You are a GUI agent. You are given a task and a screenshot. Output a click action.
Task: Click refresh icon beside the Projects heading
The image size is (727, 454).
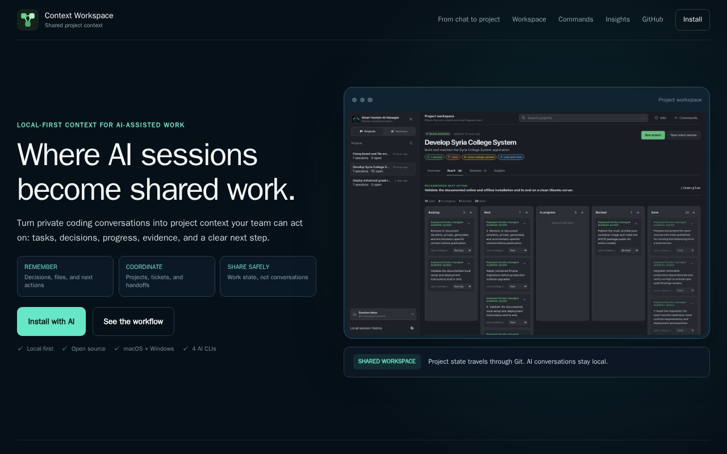pos(411,143)
